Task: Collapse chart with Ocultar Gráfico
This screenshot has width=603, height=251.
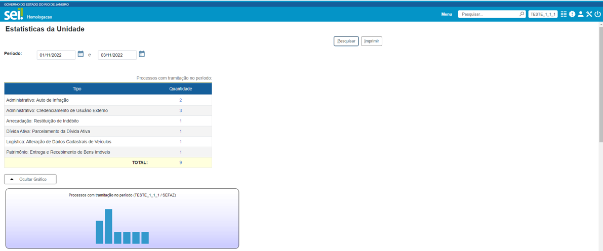Action: click(30, 179)
